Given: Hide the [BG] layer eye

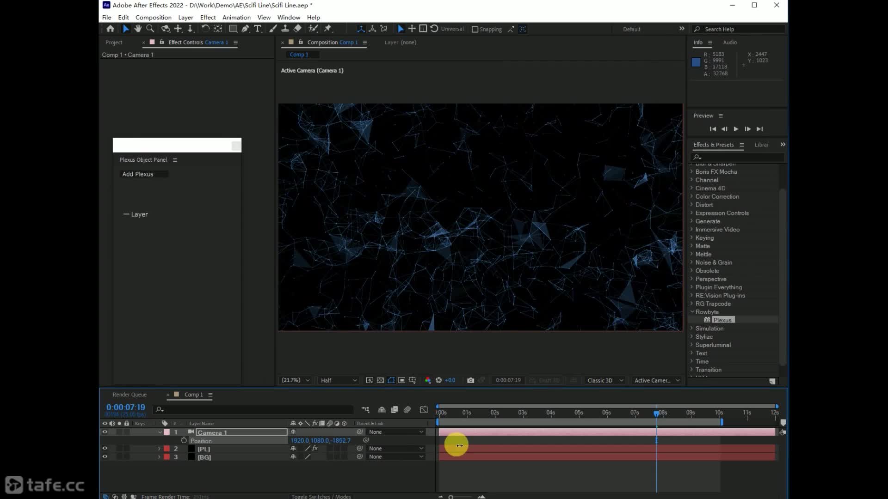Looking at the screenshot, I should [x=105, y=456].
